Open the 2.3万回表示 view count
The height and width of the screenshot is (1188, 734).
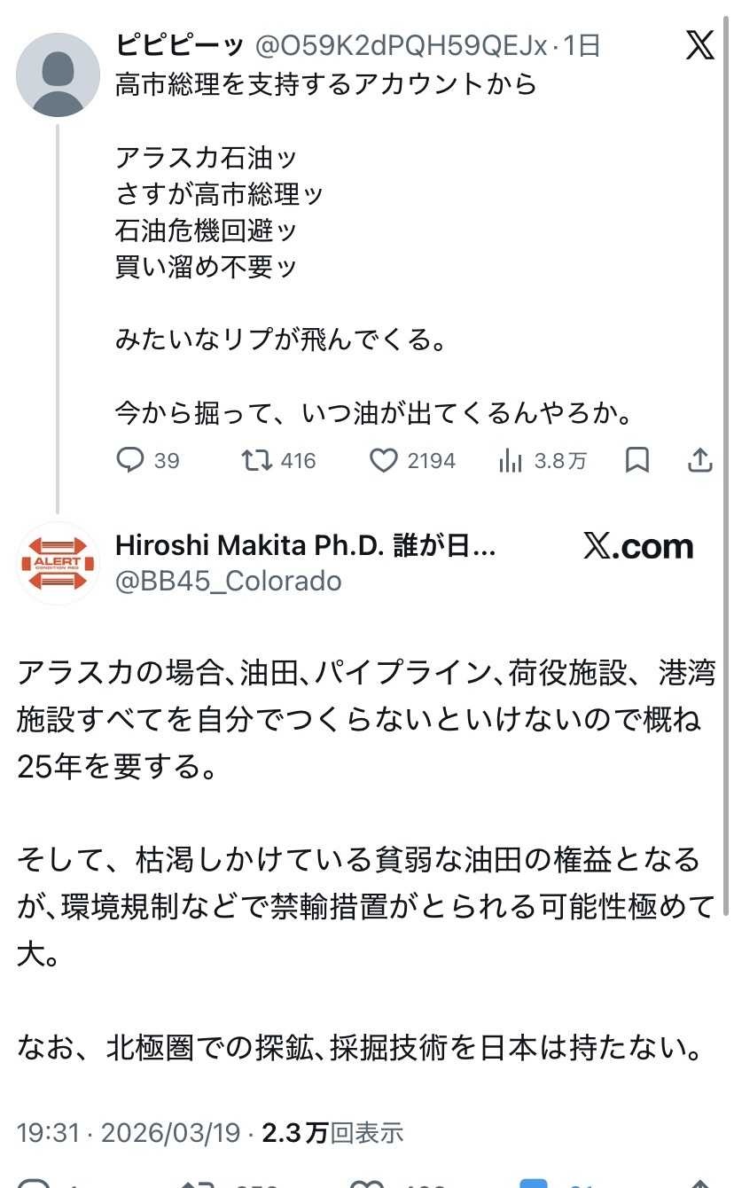click(333, 1132)
